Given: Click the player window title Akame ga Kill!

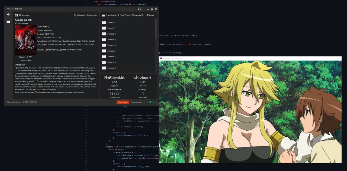Looking at the screenshot, I should coord(172,58).
